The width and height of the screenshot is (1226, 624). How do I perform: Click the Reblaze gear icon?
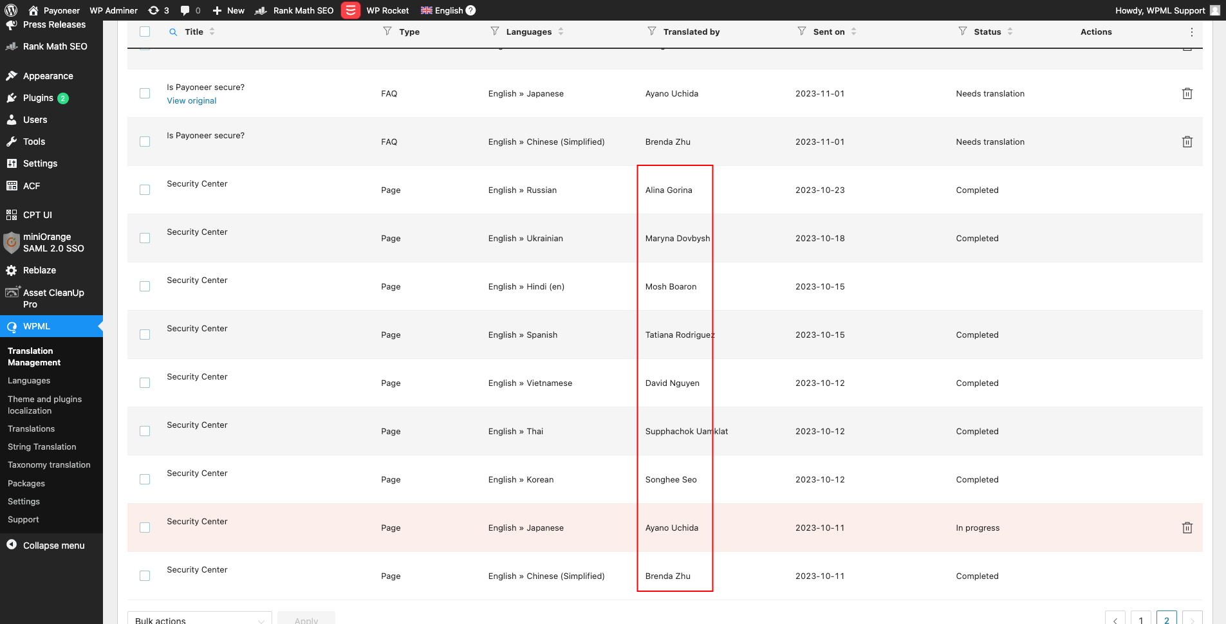(x=12, y=270)
